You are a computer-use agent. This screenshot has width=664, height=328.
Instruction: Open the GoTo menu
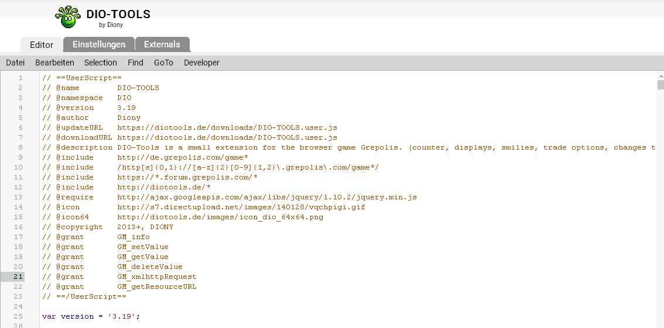[x=163, y=63]
